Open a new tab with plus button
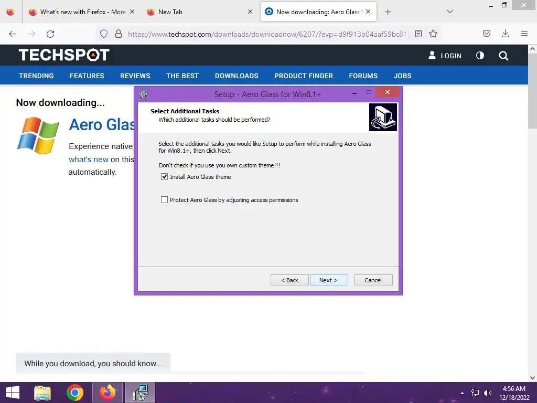 pyautogui.click(x=388, y=12)
